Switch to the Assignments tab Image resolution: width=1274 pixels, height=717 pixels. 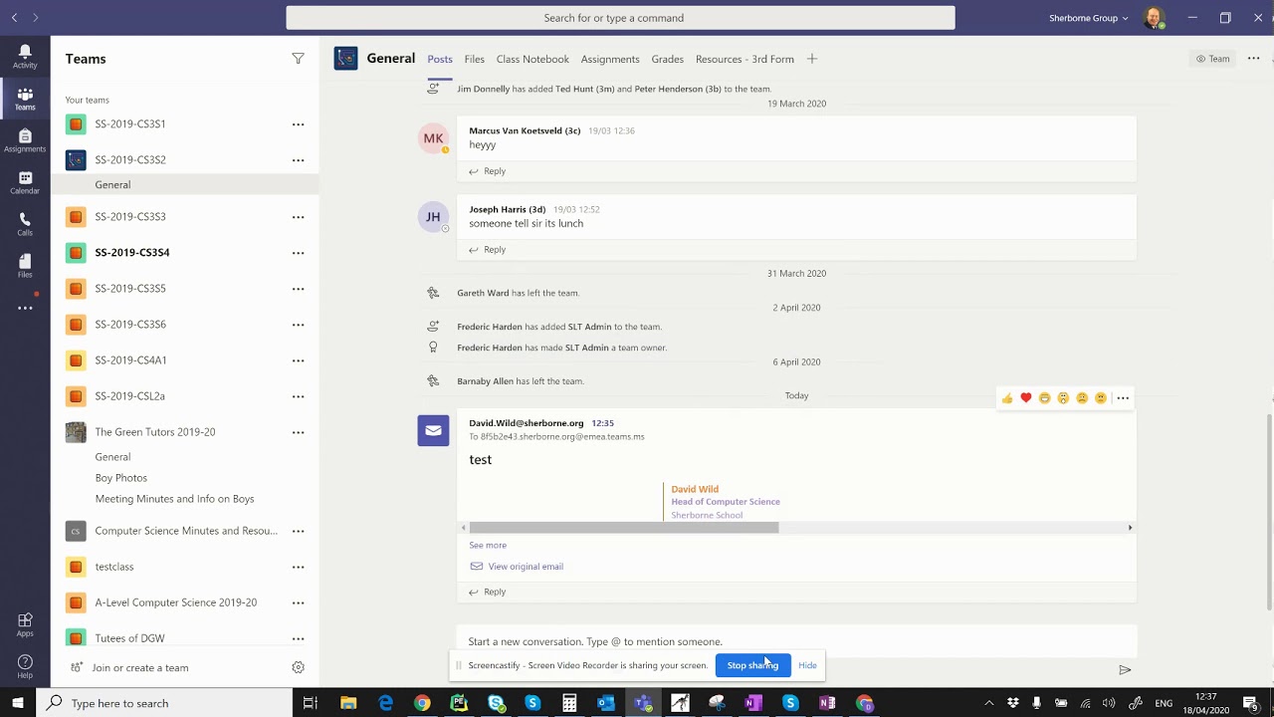610,59
